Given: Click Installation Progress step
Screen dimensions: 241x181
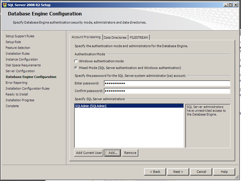Looking at the screenshot, I should click(20, 100).
